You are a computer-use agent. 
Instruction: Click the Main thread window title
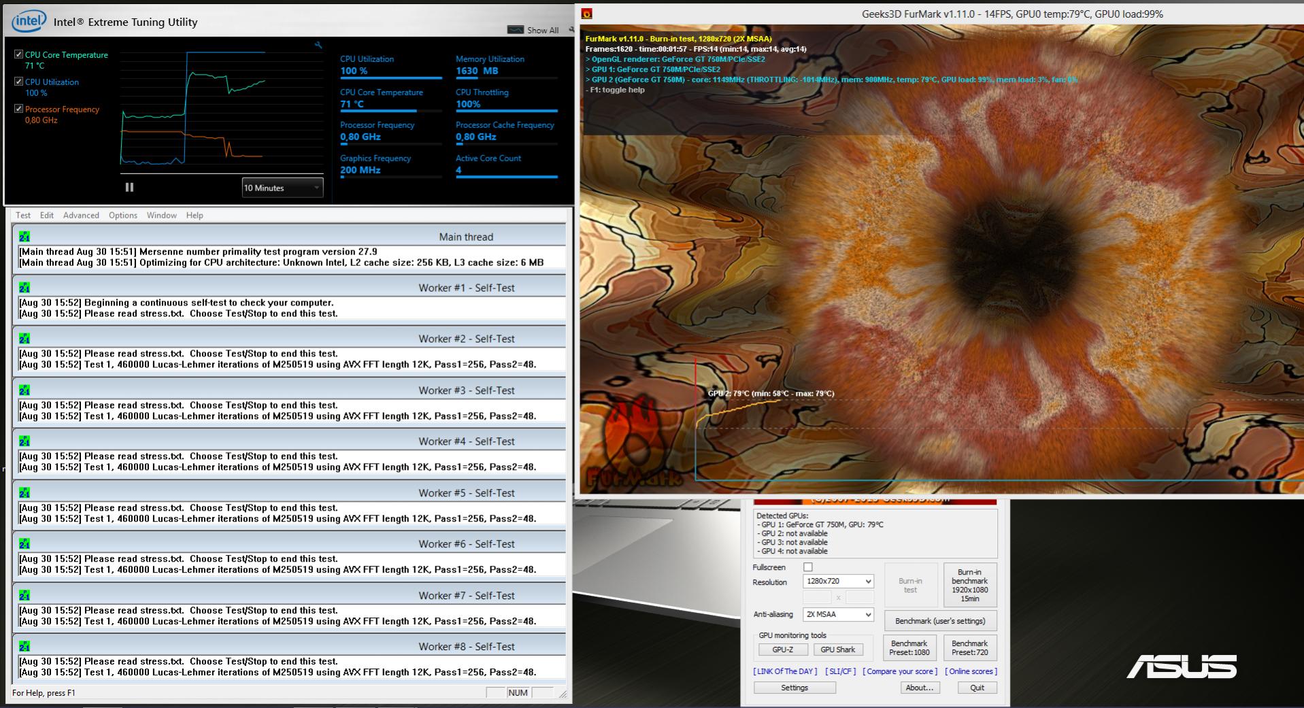coord(466,237)
